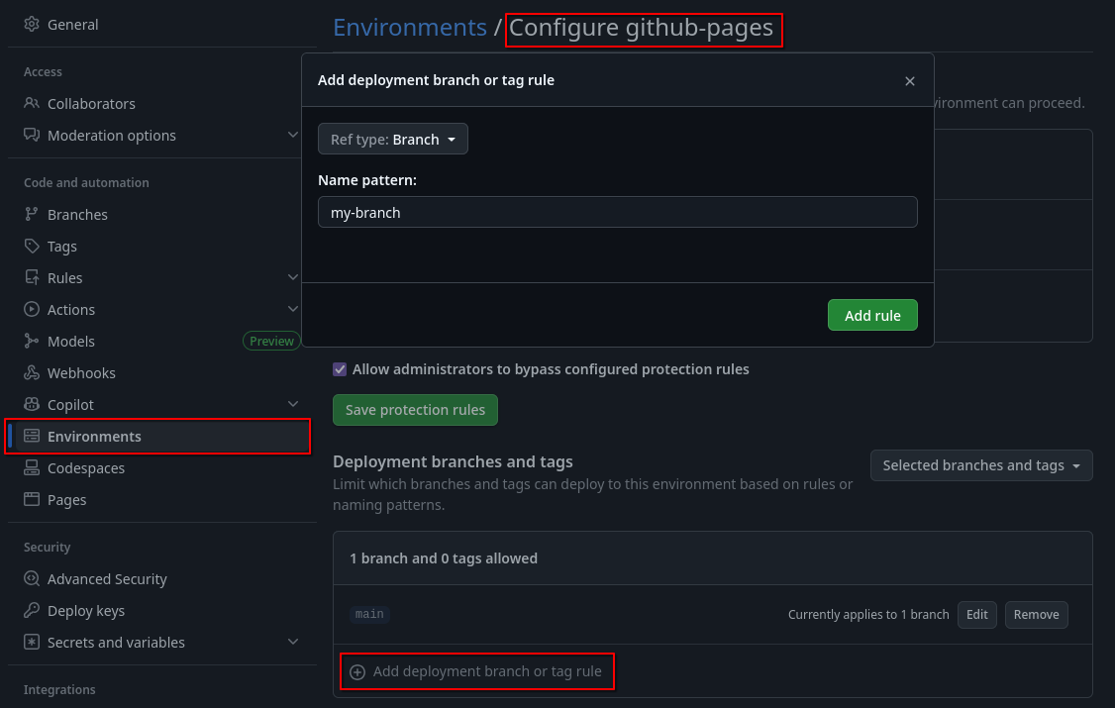Click the Collaborators people icon
Viewport: 1115px width, 708px height.
tap(32, 103)
